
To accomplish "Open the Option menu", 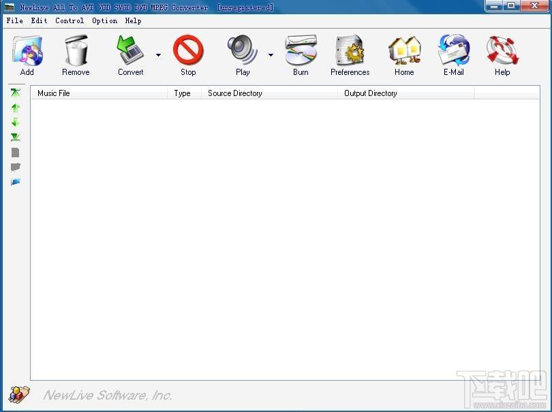I will [104, 20].
